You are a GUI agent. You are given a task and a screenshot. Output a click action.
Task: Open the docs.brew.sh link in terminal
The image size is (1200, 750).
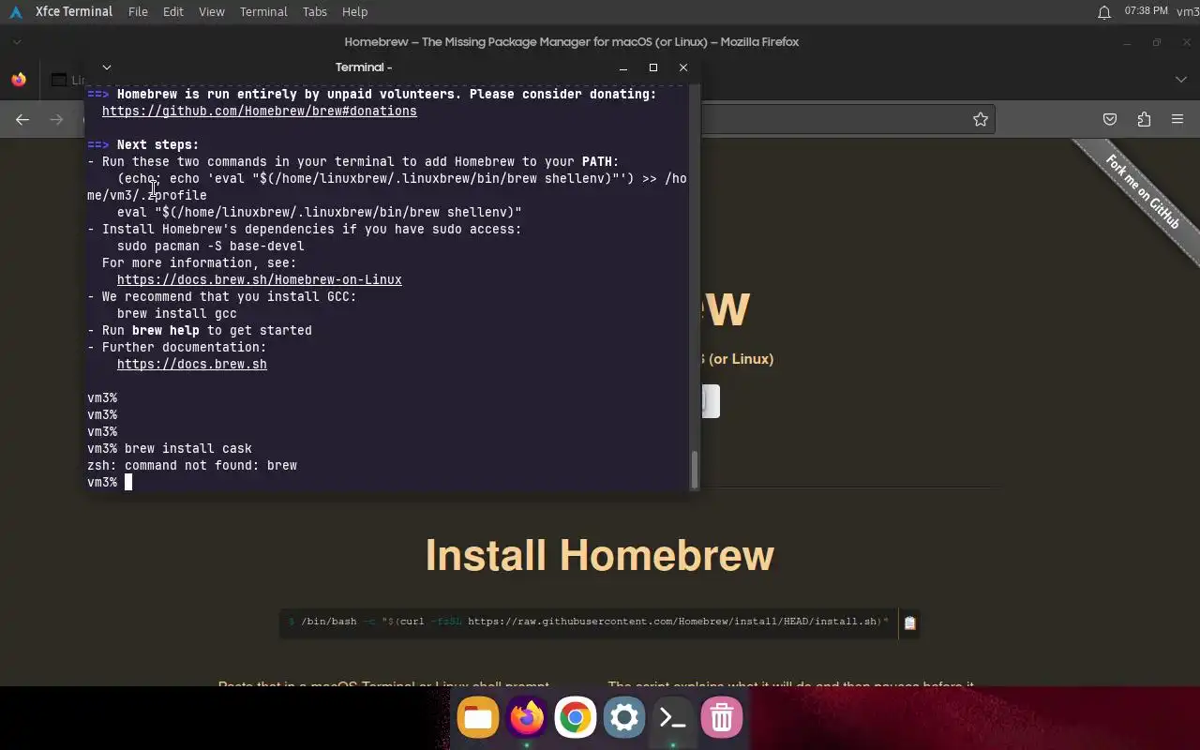click(x=192, y=364)
